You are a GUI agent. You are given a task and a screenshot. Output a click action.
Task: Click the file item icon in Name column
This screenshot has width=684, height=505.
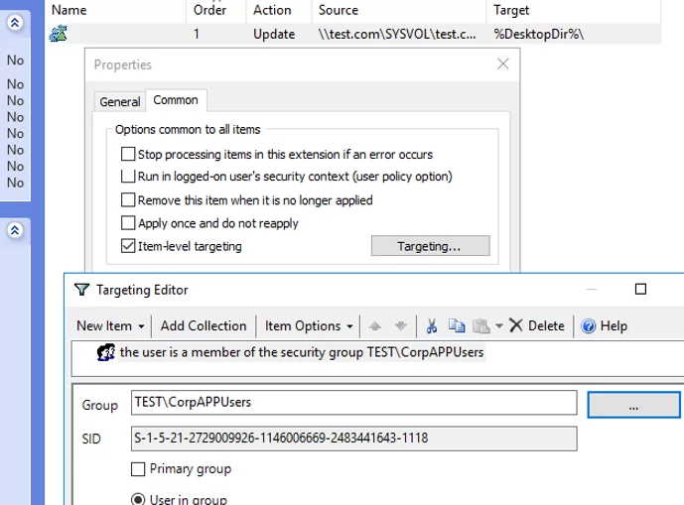[x=58, y=34]
